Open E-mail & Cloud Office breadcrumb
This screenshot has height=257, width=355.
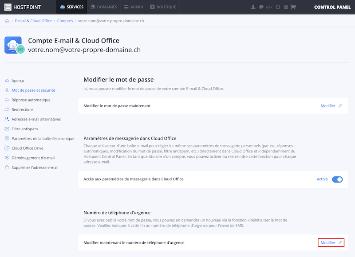point(33,21)
